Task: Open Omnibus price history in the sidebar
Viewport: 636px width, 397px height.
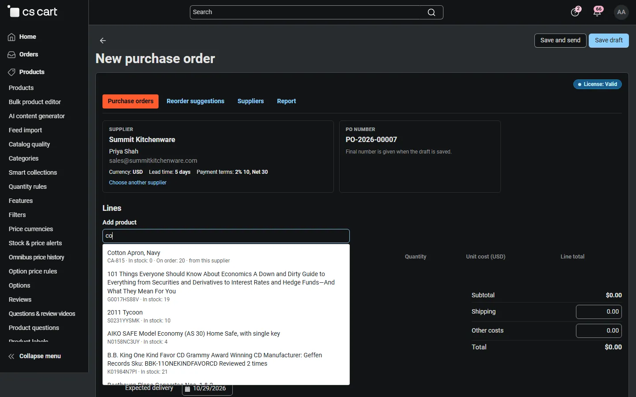Action: [x=36, y=257]
